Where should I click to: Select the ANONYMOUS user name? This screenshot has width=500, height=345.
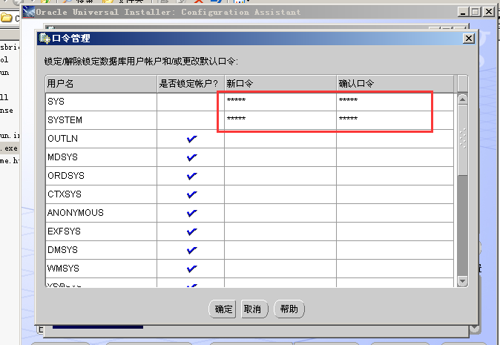pos(76,213)
